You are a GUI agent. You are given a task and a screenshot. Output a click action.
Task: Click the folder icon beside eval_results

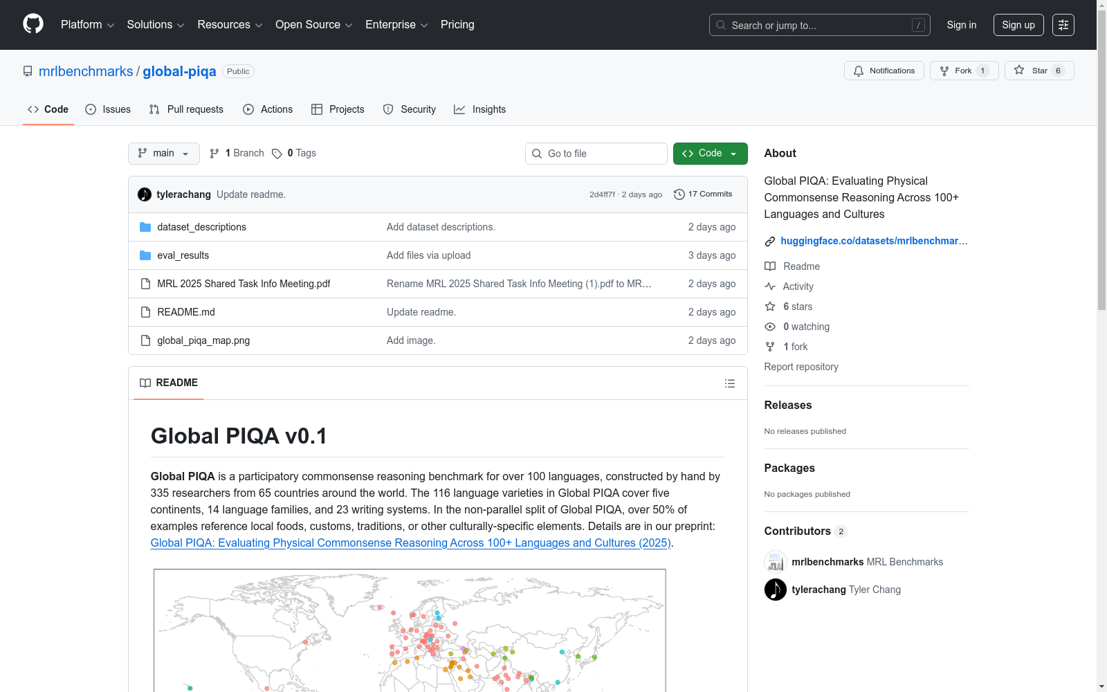145,255
